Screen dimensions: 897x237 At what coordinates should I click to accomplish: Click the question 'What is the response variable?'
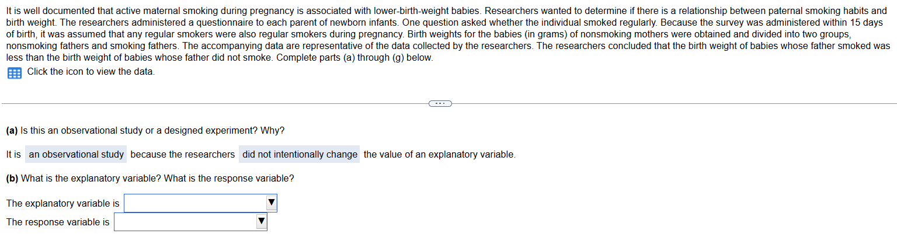point(229,179)
